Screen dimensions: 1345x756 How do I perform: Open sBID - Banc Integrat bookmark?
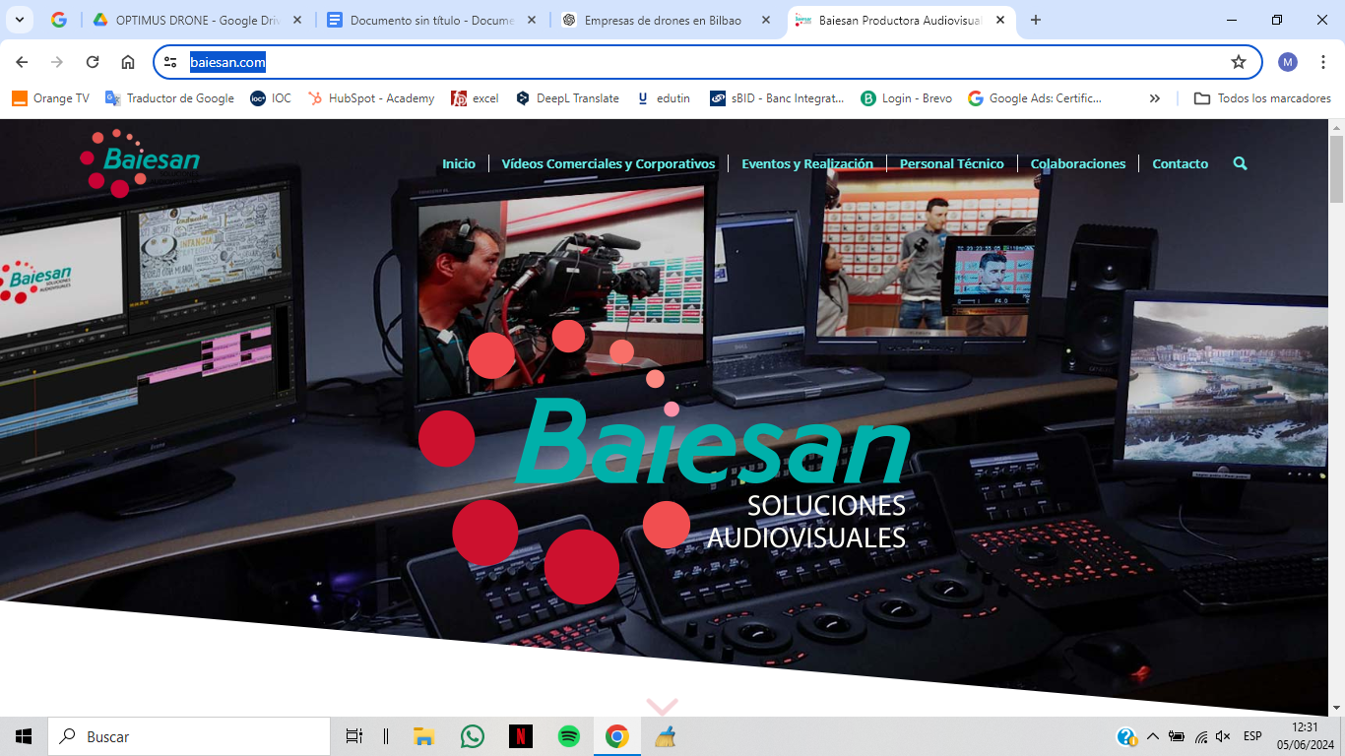(777, 98)
